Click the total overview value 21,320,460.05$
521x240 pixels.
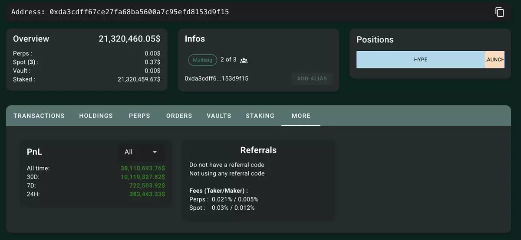point(129,39)
